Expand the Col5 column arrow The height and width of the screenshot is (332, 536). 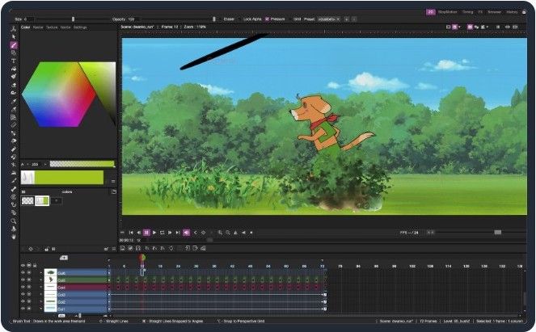[x=41, y=279]
